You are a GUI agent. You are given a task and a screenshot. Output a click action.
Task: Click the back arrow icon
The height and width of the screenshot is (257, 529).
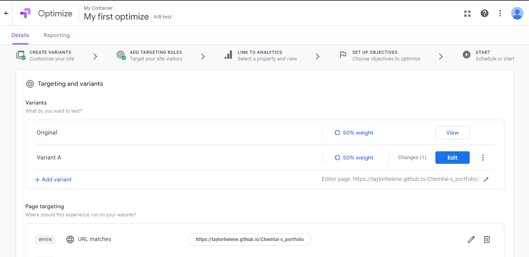coord(6,13)
